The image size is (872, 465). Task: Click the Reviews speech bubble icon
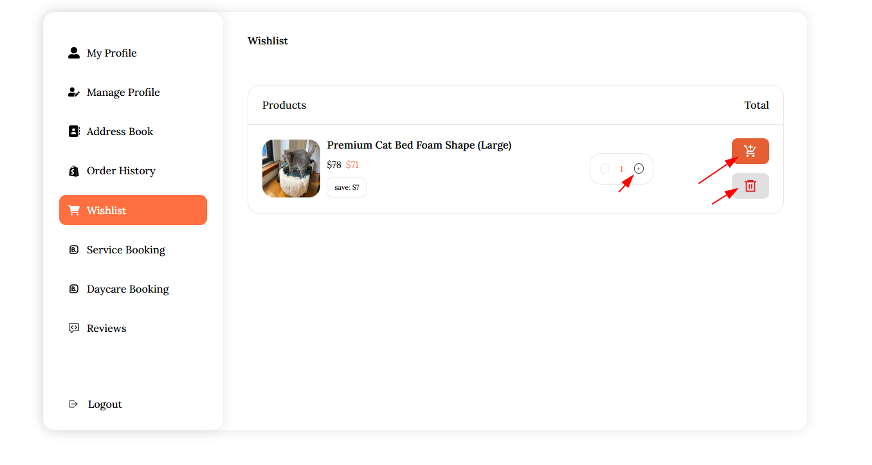click(x=74, y=328)
